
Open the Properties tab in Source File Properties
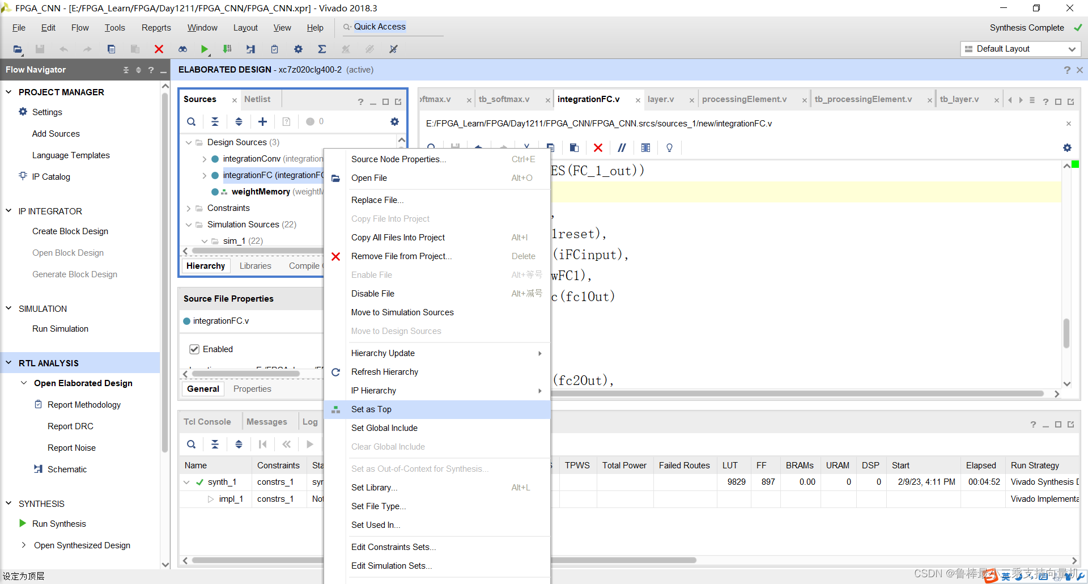(252, 389)
